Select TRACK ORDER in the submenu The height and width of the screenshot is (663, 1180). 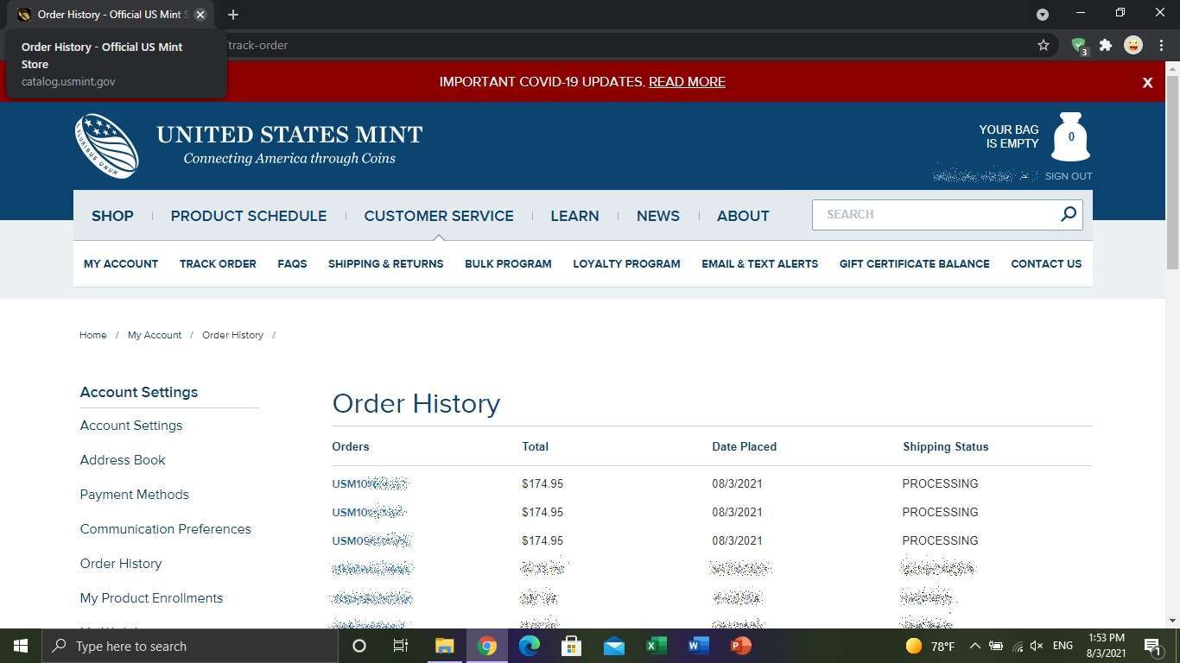(x=218, y=264)
